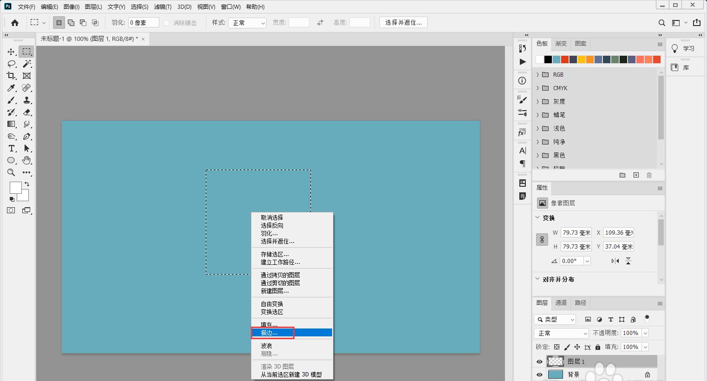Select the Magic Wand tool
The width and height of the screenshot is (707, 381).
pyautogui.click(x=26, y=64)
